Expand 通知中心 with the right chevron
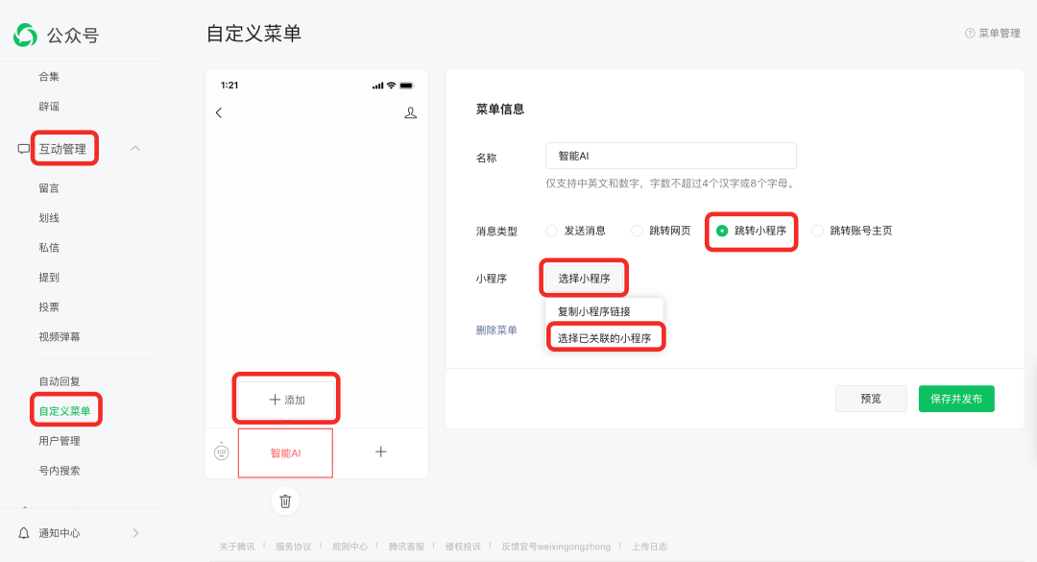 pos(135,533)
